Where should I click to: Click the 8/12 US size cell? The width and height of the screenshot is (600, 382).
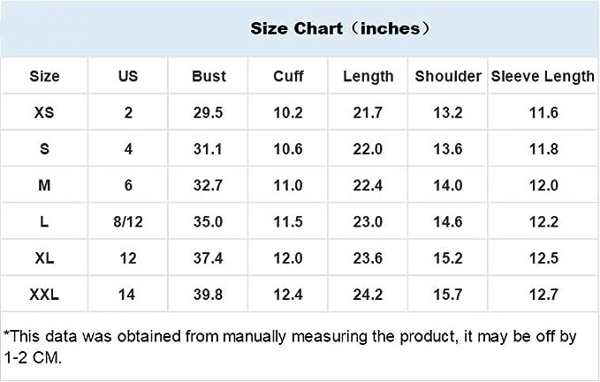[128, 221]
